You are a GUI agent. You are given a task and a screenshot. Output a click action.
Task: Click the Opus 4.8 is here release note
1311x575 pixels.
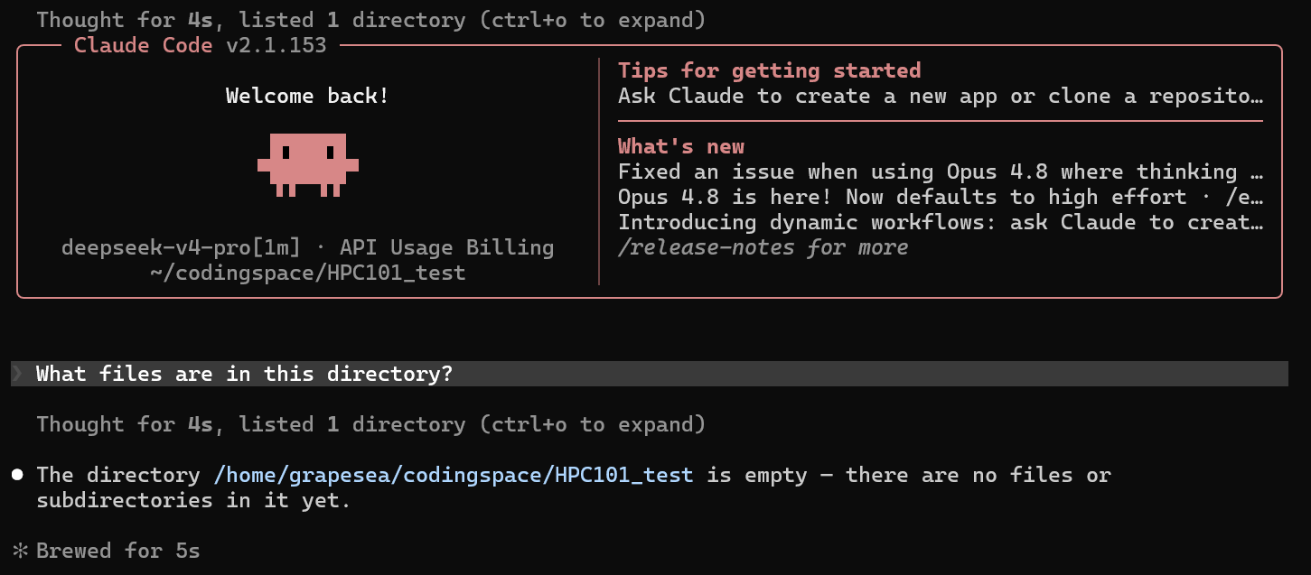coord(940,197)
